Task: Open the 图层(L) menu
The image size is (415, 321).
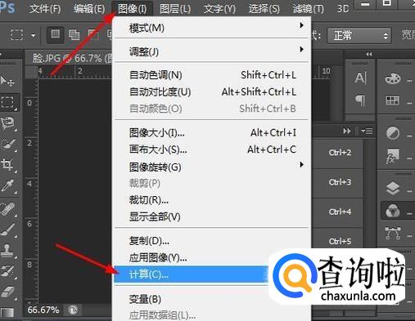Action: (175, 9)
